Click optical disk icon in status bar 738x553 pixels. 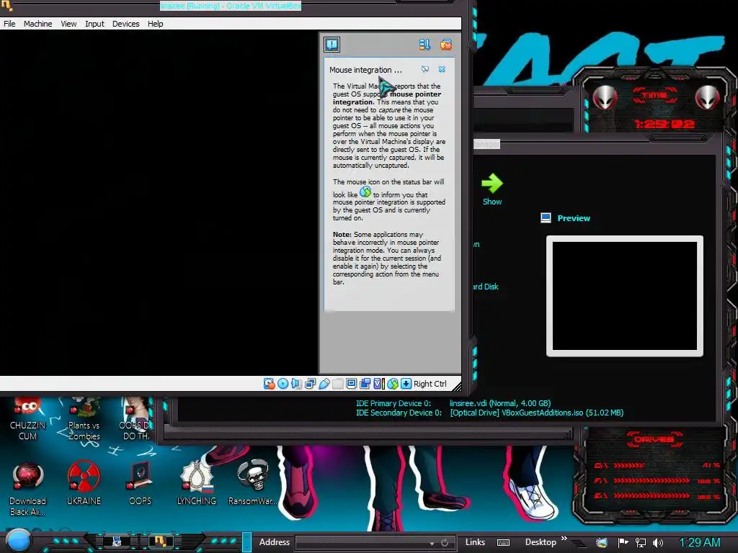click(283, 384)
